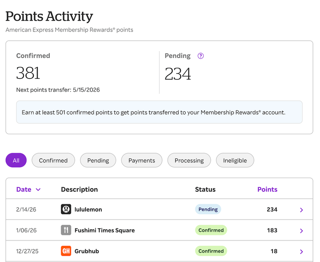Expand Fushimi Times Square row chevron

[x=301, y=230]
